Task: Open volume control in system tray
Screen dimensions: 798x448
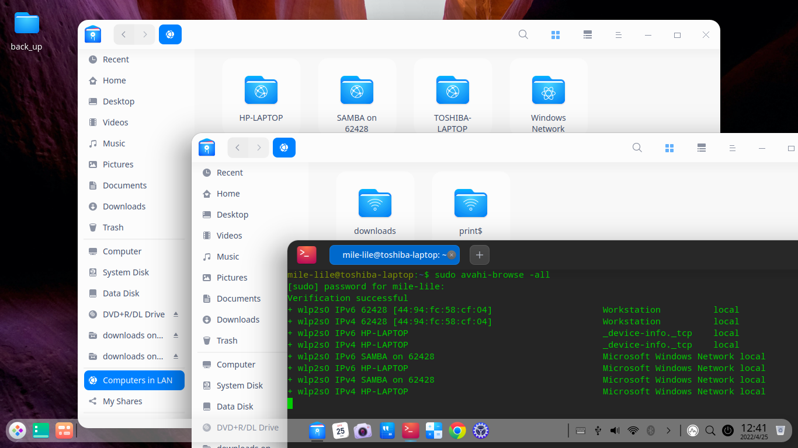Action: pyautogui.click(x=615, y=430)
